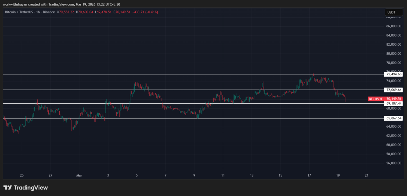Viewport: 407px width, 196px height.
Task: Open the USDT currency selector
Action: [x=391, y=12]
